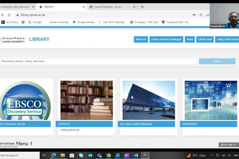
Task: Open Outlook from the taskbar
Action: pyautogui.click(x=90, y=155)
